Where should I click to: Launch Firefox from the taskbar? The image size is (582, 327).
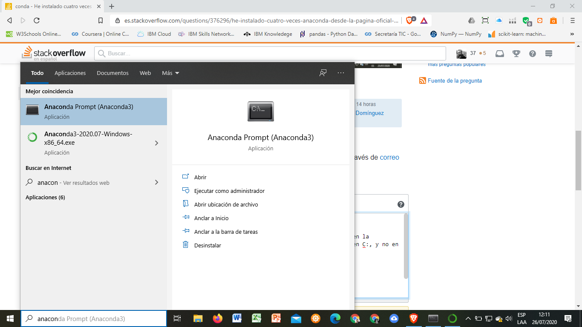click(x=218, y=318)
